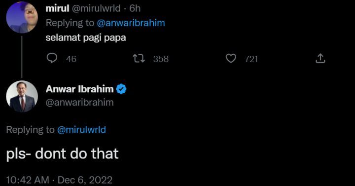Click the retweet count 358
The width and height of the screenshot is (355, 186).
point(161,59)
